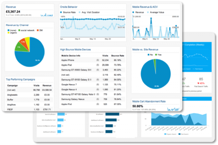Select the FBDF campaign row

29,109
